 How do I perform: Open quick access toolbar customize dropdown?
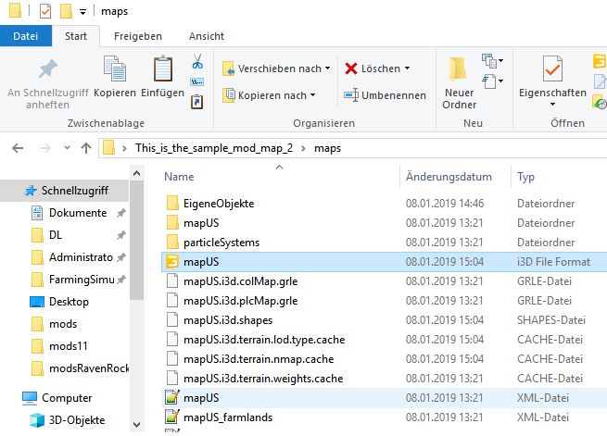(82, 12)
